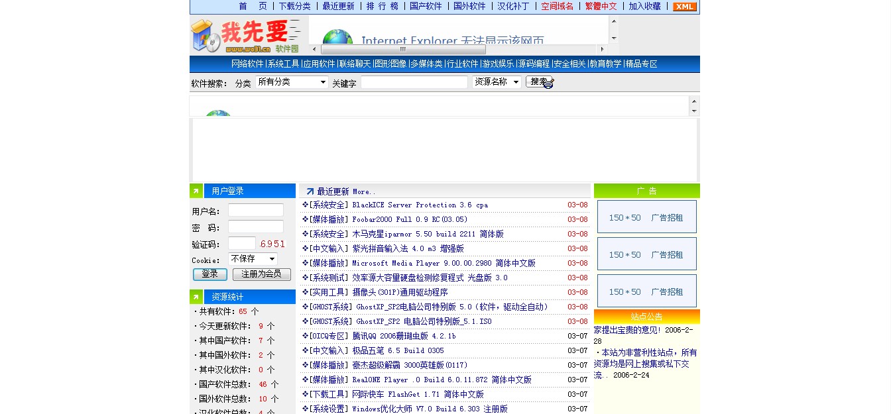Open RealONE Player Build 6.0.11.872 entry
This screenshot has width=891, height=414.
tap(442, 380)
